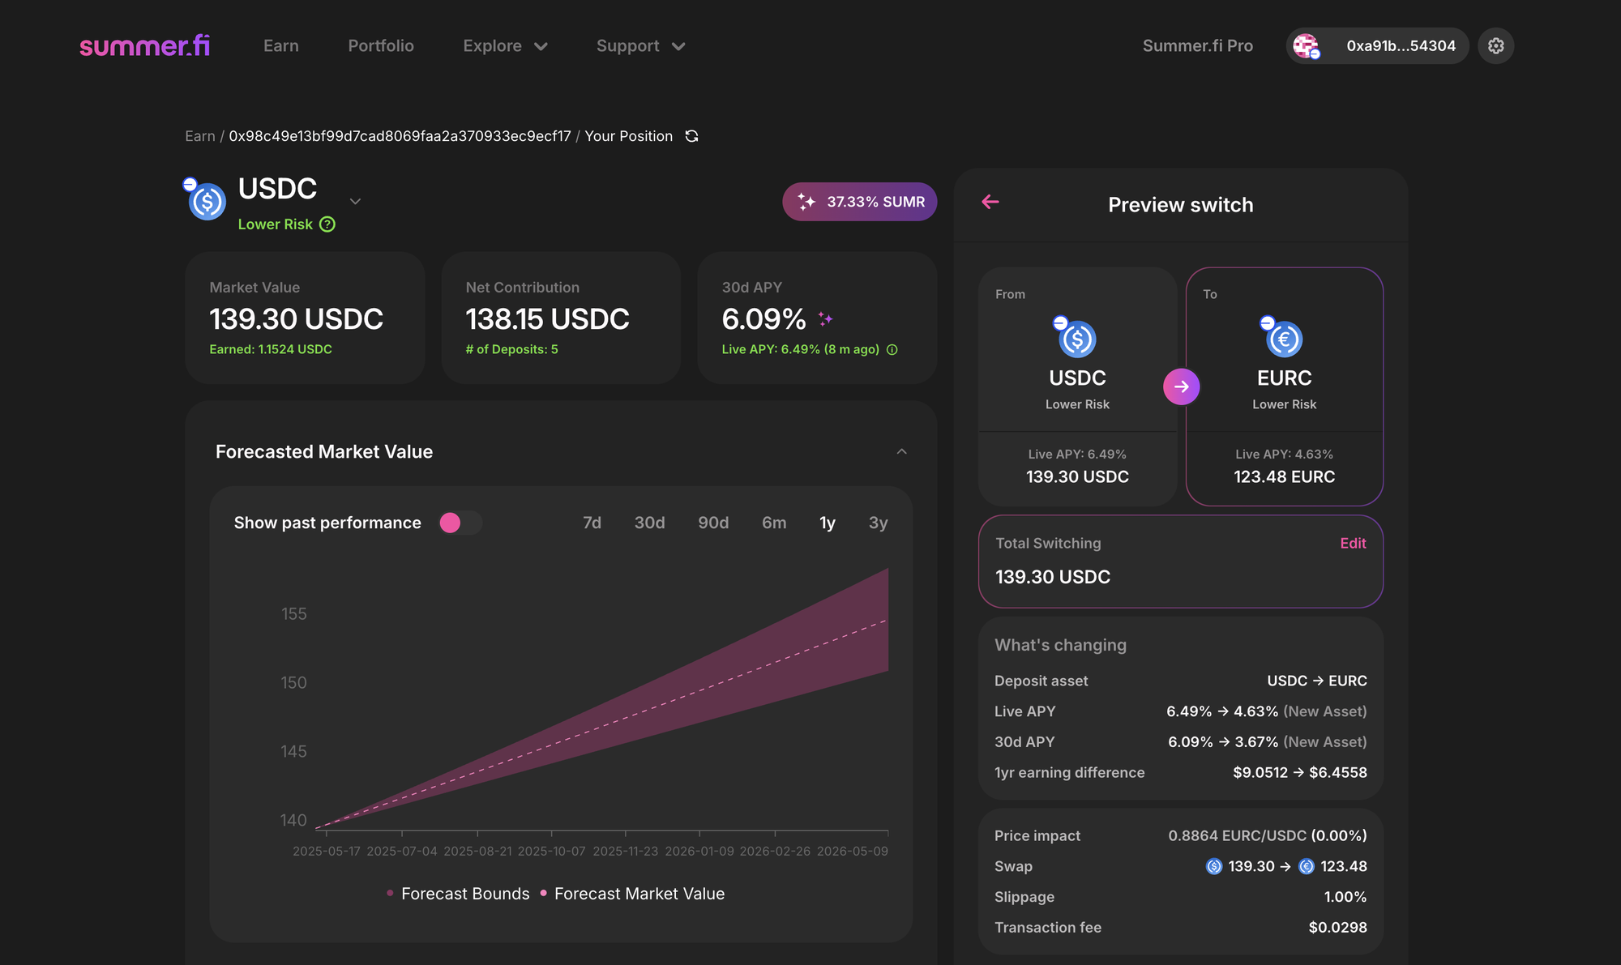Select the 30d time range
This screenshot has width=1621, height=965.
pyautogui.click(x=649, y=523)
